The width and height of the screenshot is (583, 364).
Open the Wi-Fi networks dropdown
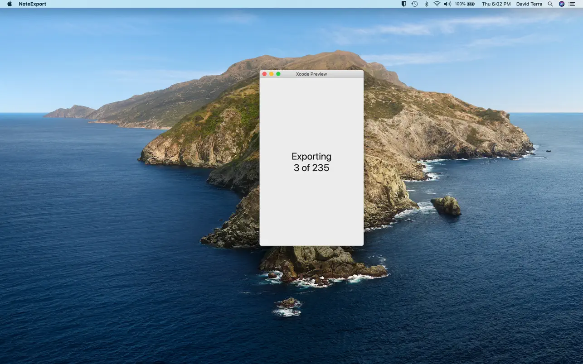pos(436,4)
